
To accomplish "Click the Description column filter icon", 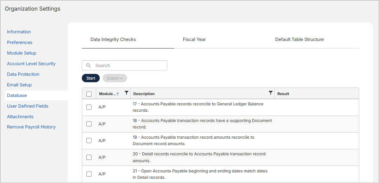I will (271, 93).
